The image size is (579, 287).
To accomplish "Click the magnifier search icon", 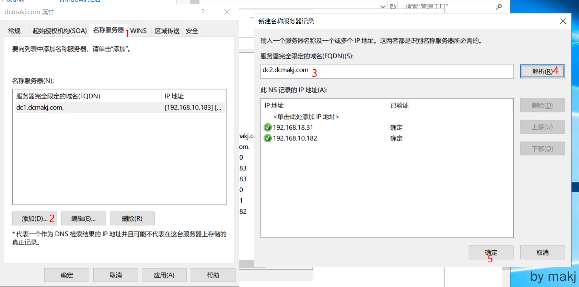I will (499, 7).
